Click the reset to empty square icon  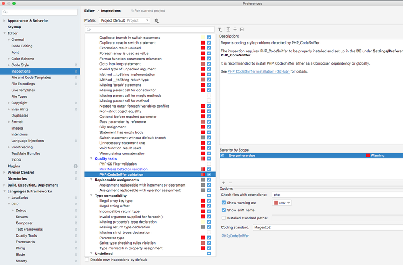click(242, 29)
